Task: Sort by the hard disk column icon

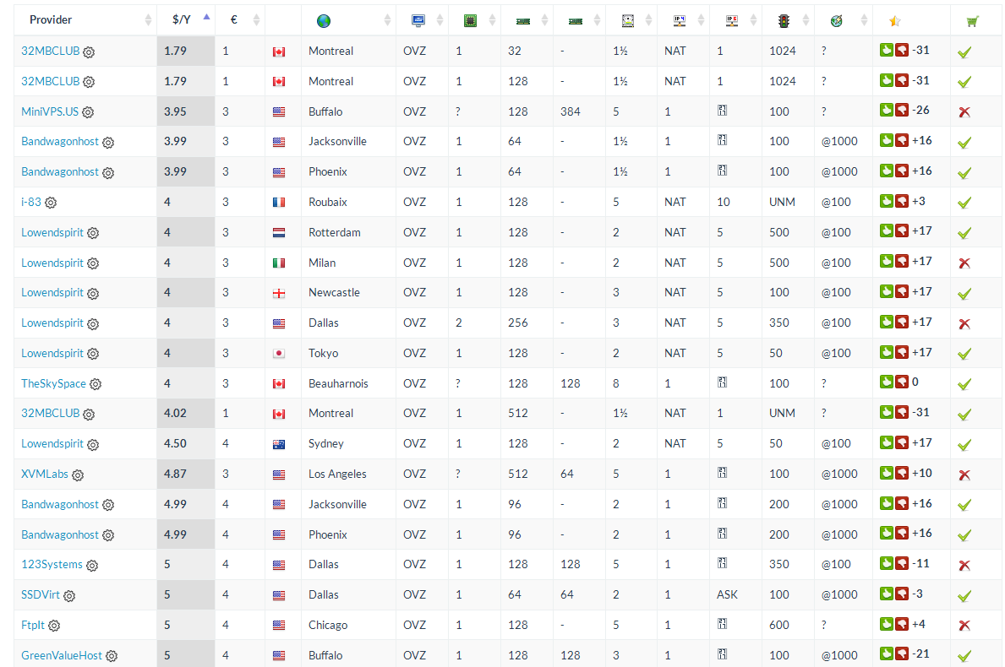Action: (627, 20)
